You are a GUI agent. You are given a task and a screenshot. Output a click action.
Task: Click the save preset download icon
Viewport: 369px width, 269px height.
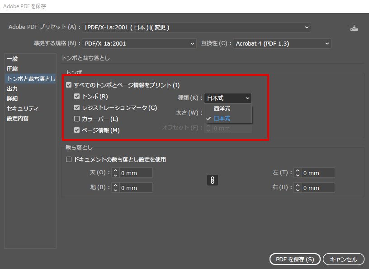pos(354,27)
